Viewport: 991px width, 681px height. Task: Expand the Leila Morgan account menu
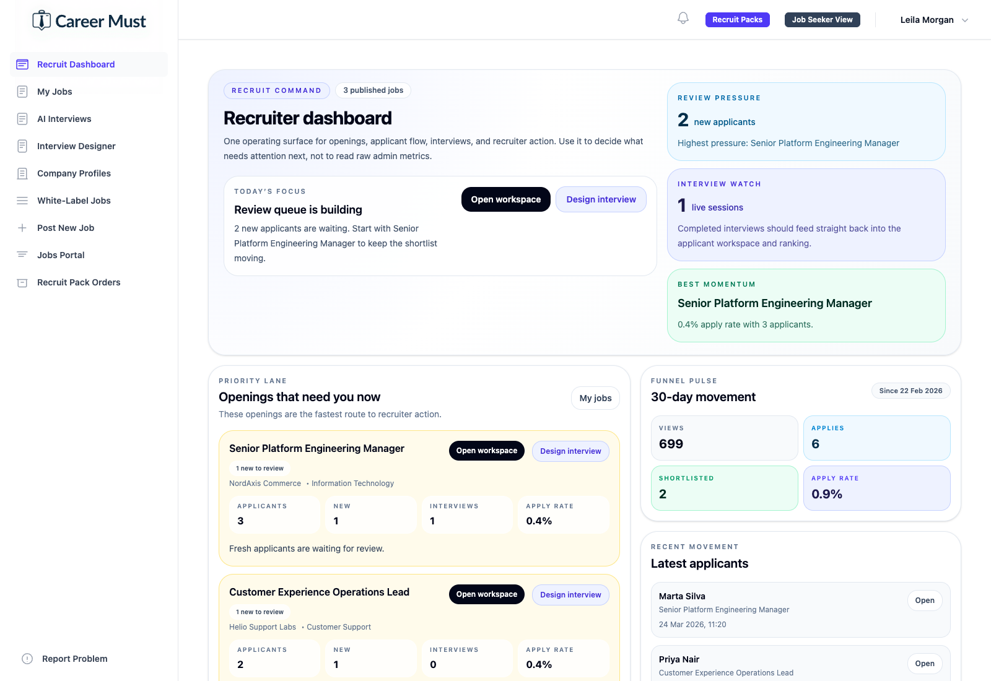tap(934, 19)
